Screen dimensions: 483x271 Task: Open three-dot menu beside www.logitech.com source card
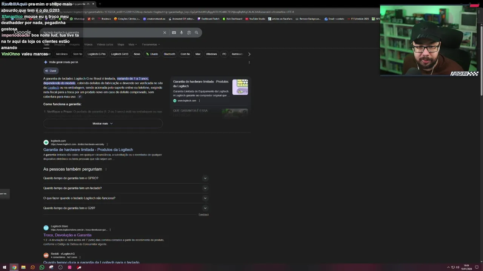(x=199, y=100)
